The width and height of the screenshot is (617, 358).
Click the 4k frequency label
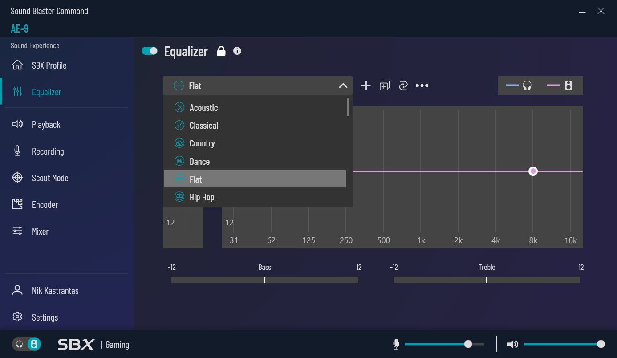tap(495, 240)
